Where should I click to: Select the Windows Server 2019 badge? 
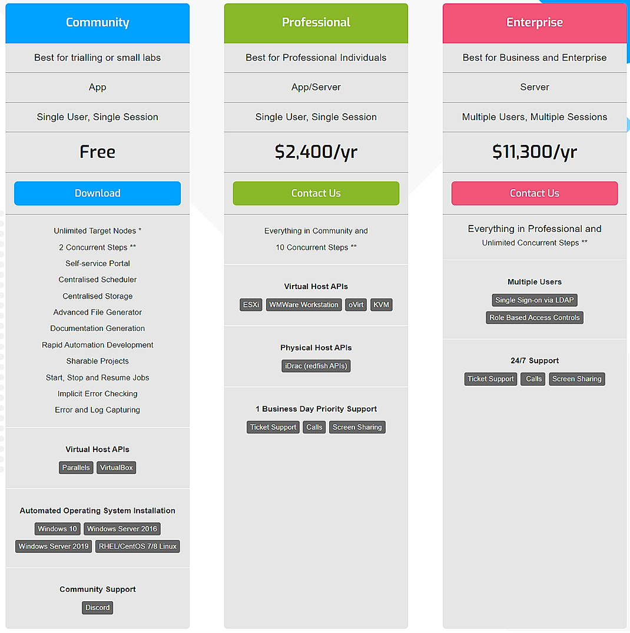tap(53, 546)
